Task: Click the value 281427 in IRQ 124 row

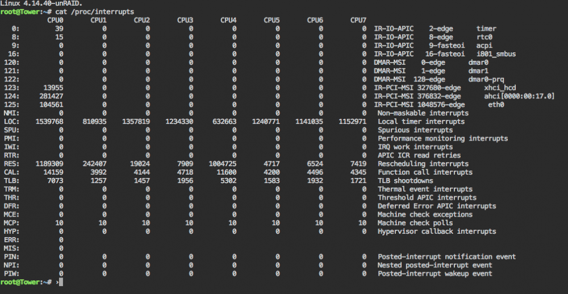Action: (52, 96)
